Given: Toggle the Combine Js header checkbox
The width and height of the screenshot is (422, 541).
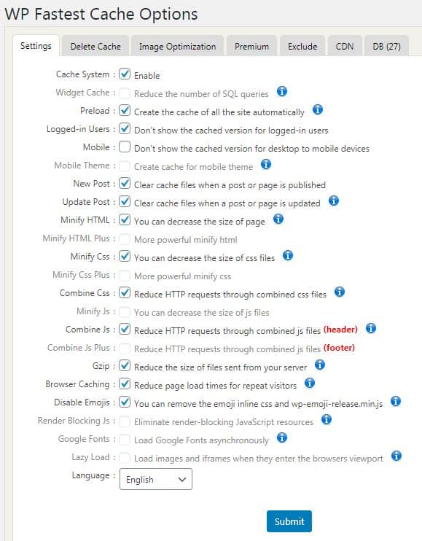Looking at the screenshot, I should [x=125, y=329].
